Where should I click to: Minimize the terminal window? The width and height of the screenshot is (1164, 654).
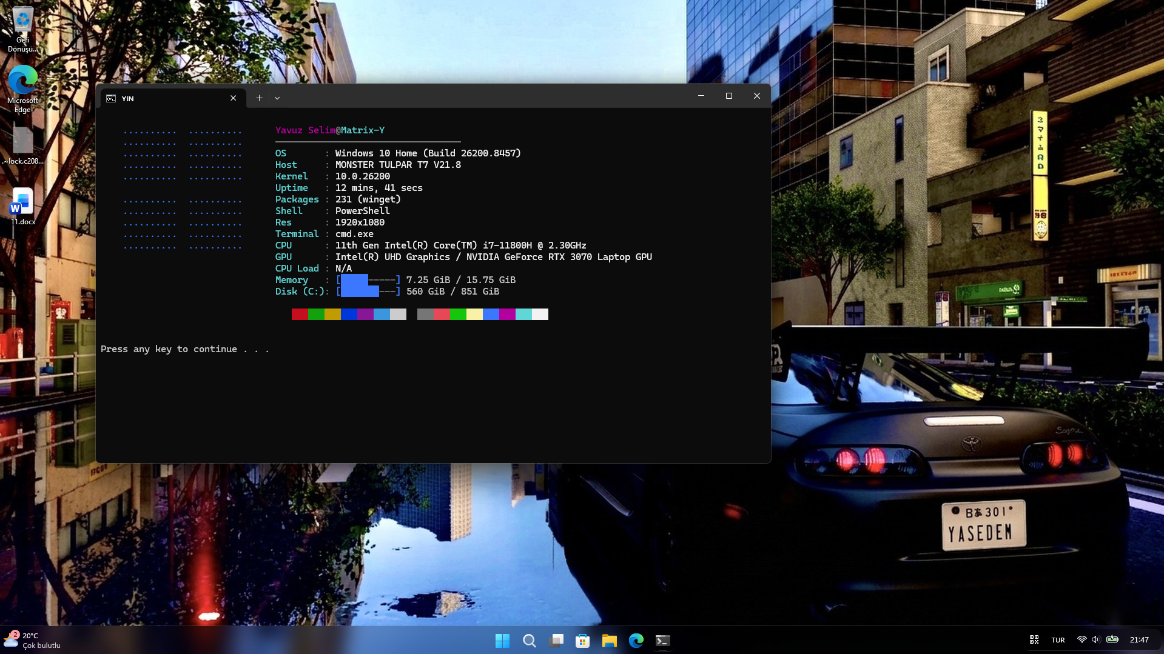(701, 96)
